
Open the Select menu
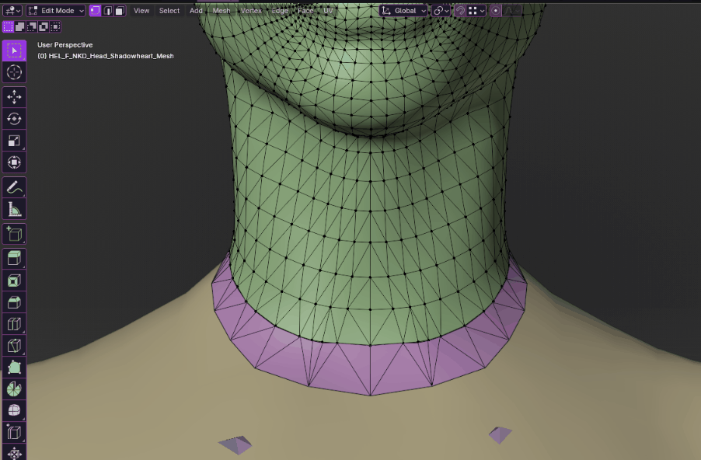point(169,11)
